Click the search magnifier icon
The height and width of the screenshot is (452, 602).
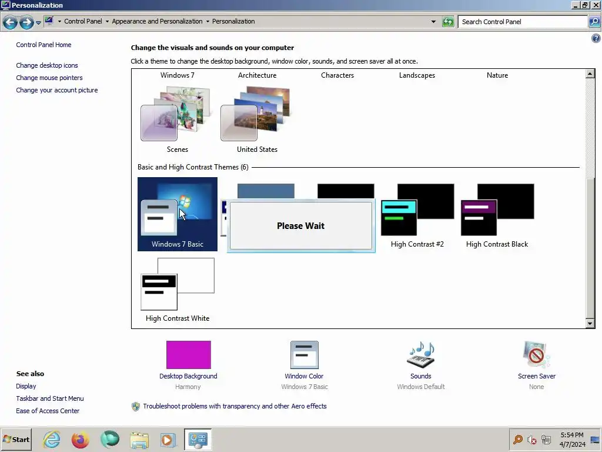point(594,22)
